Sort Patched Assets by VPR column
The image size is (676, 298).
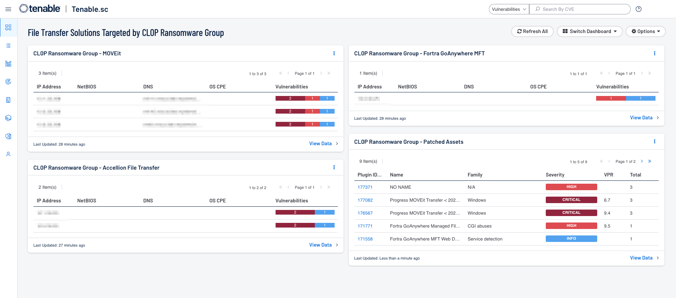point(608,175)
